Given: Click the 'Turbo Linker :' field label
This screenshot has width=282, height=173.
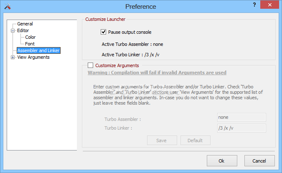Looking at the screenshot, I should pyautogui.click(x=118, y=128).
